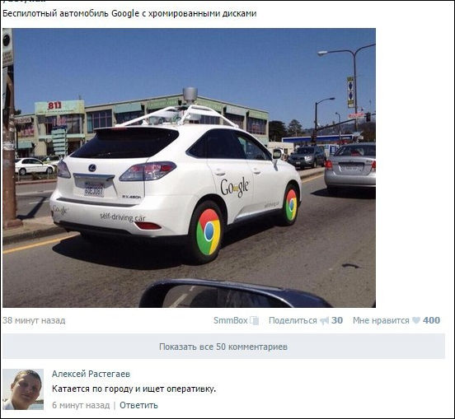Open Алексей Растегаев's profile name link

[91, 374]
